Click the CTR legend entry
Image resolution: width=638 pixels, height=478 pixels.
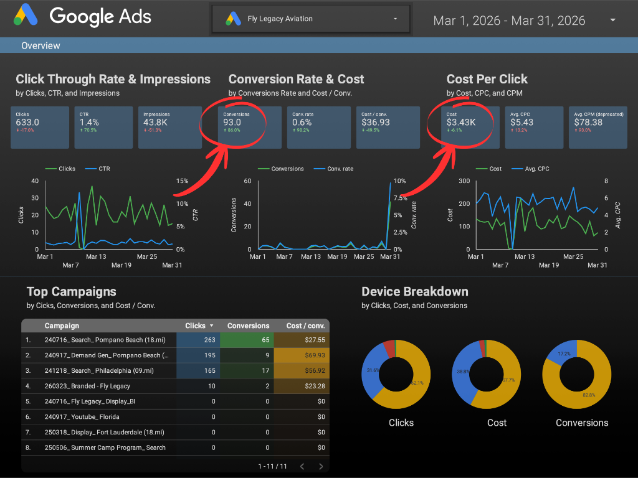98,169
